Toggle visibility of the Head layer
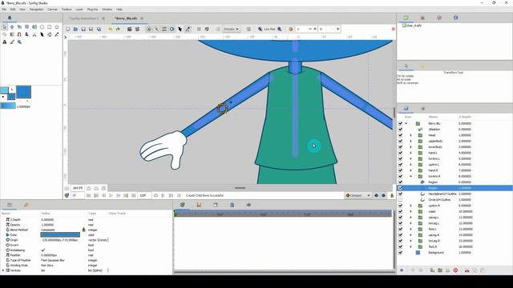Viewport: 513px width, 288px height. pyautogui.click(x=400, y=135)
